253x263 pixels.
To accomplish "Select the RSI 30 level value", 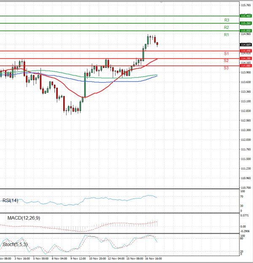I will (242, 206).
